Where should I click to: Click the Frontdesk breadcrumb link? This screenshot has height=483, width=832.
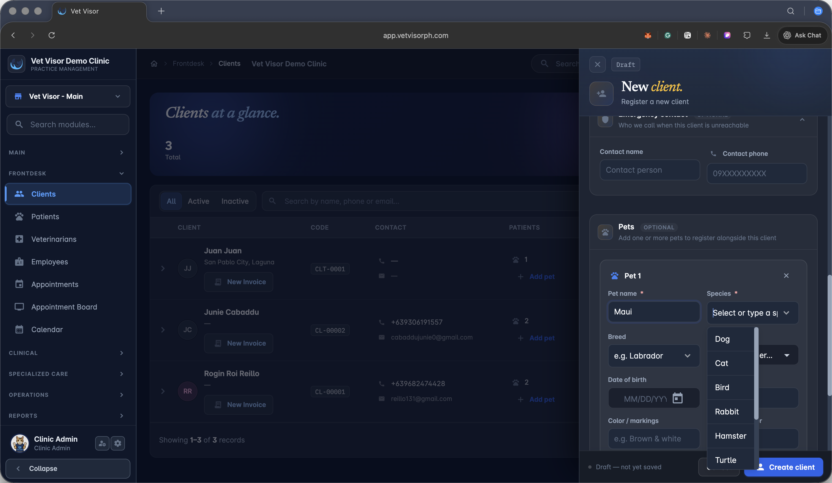pyautogui.click(x=188, y=64)
